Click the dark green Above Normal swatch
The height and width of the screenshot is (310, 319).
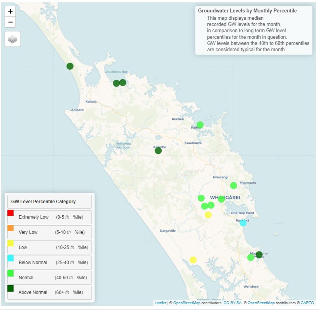tap(11, 288)
